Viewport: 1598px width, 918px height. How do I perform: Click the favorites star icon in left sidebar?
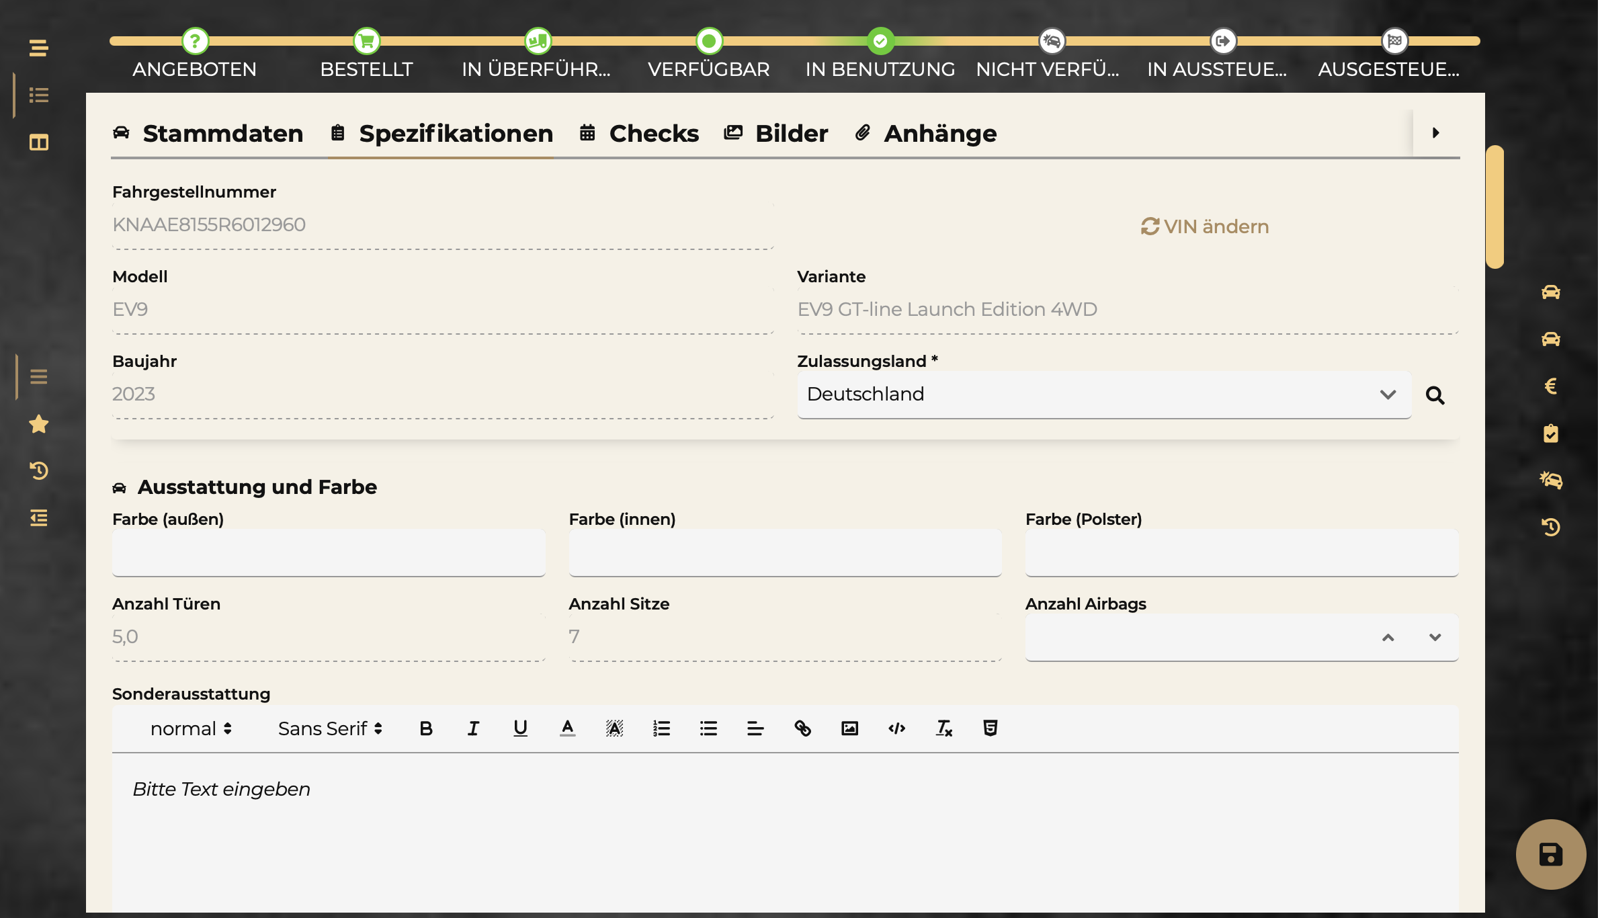point(38,424)
